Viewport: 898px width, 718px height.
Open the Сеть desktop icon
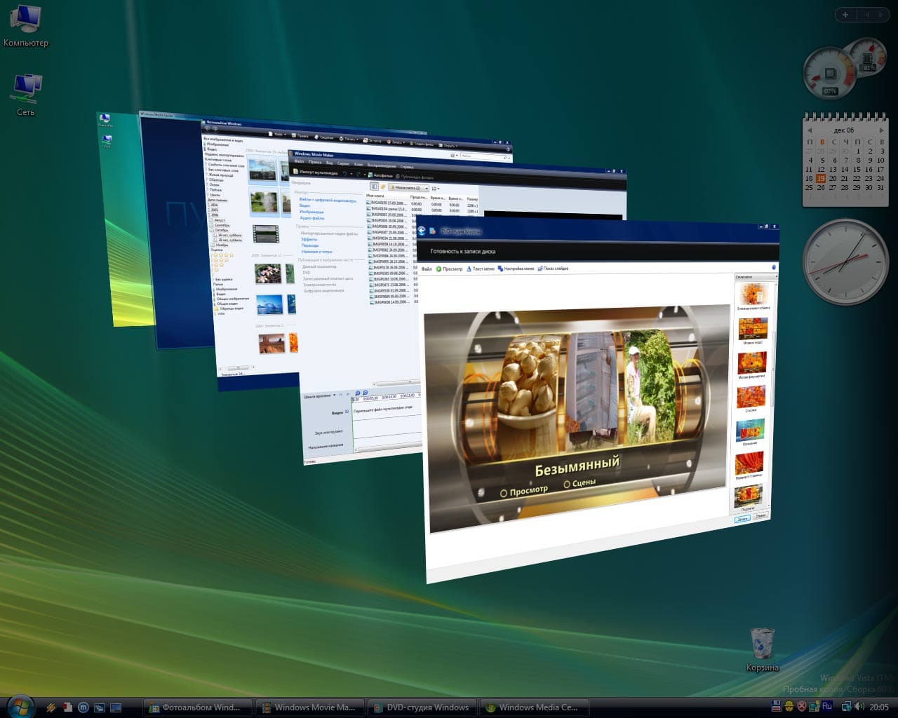(x=26, y=95)
